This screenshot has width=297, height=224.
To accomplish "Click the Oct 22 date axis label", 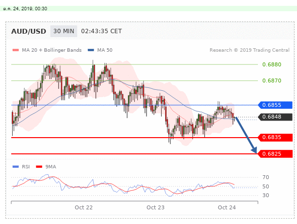I will [84, 207].
